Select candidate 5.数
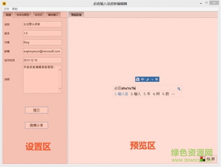 [x=166, y=94]
